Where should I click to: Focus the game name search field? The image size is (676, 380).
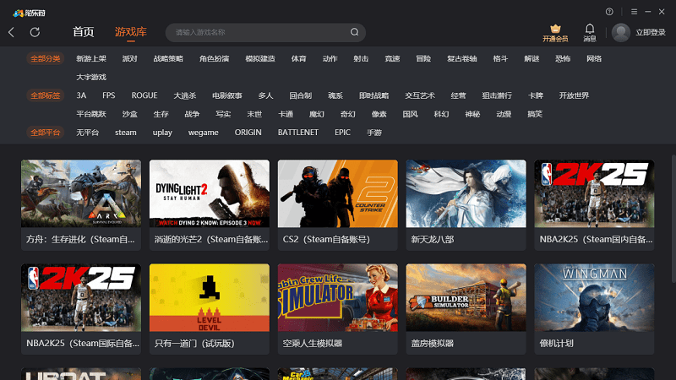tap(265, 32)
